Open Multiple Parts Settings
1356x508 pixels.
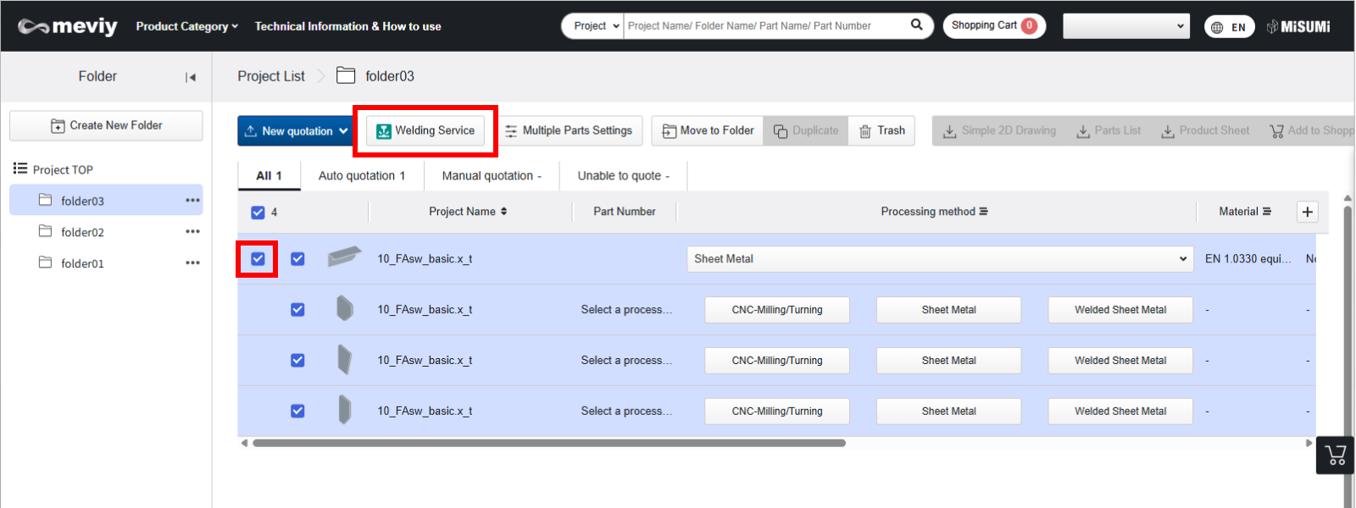pos(569,130)
